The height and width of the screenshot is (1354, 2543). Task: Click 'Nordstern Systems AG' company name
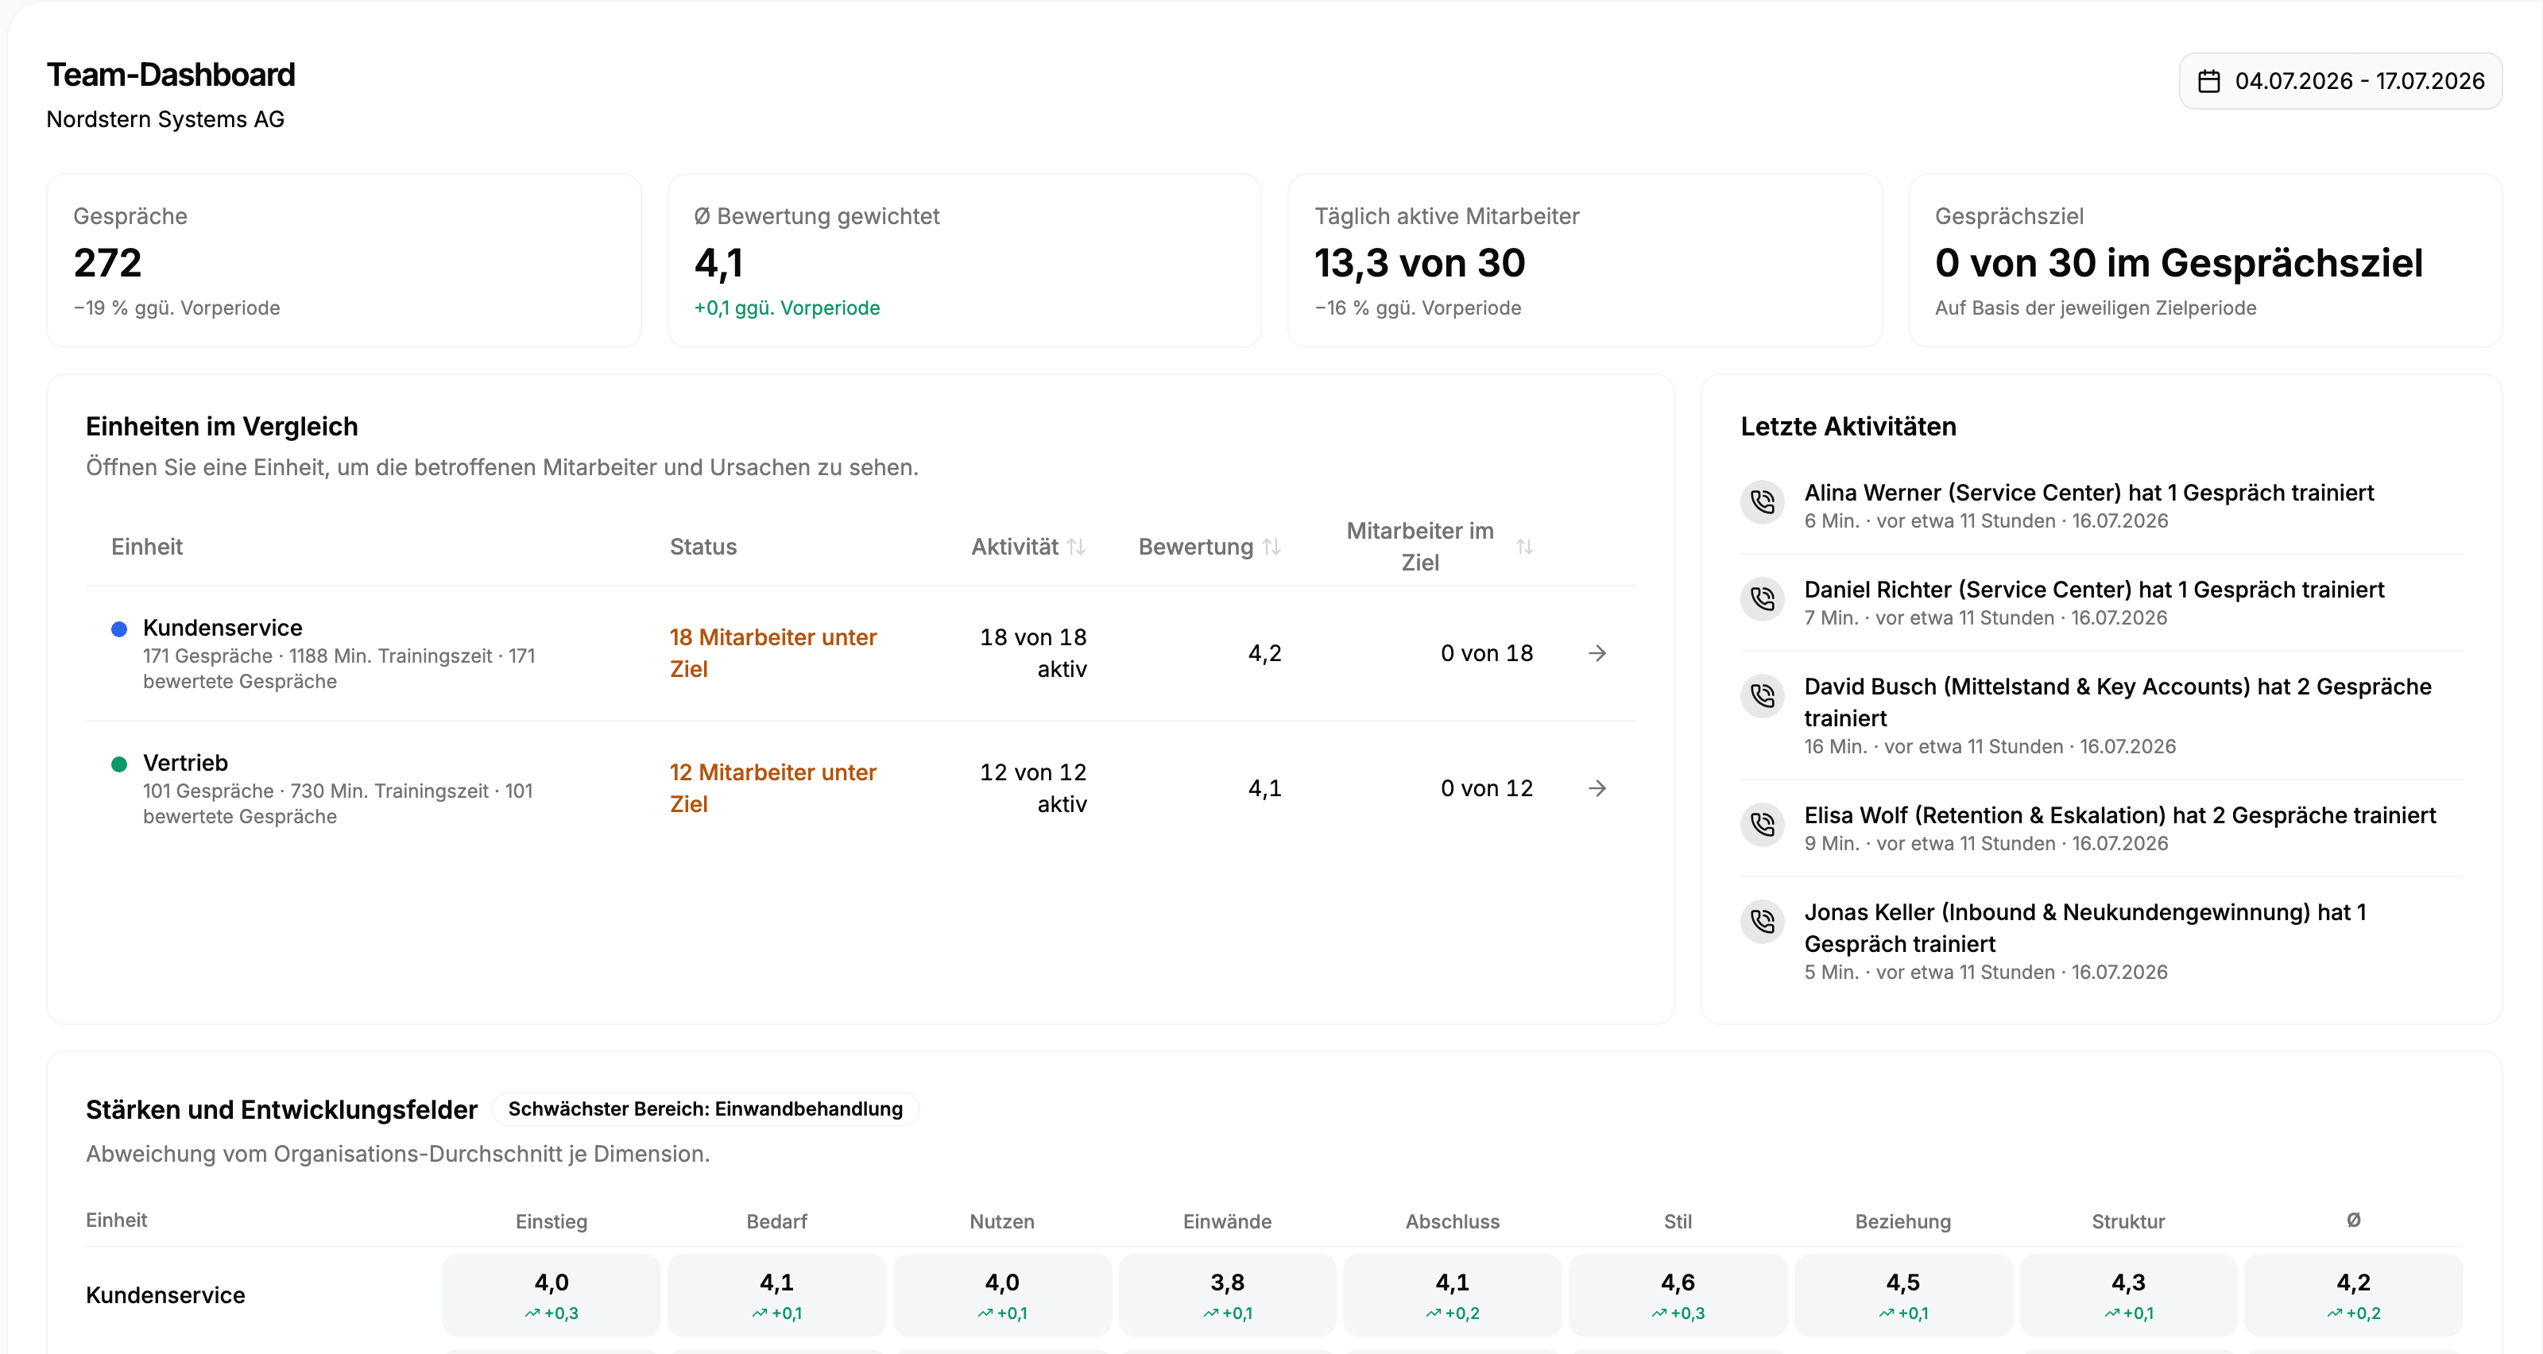(x=165, y=119)
